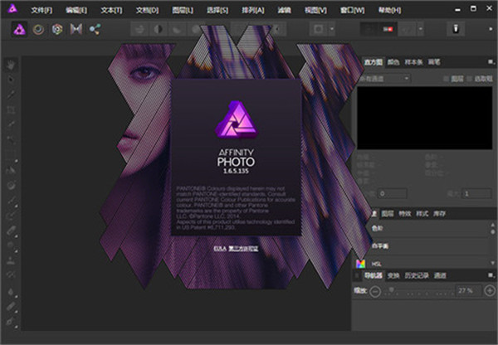This screenshot has height=345, width=498.
Task: Click the red flag toolbar icon
Action: [388, 29]
